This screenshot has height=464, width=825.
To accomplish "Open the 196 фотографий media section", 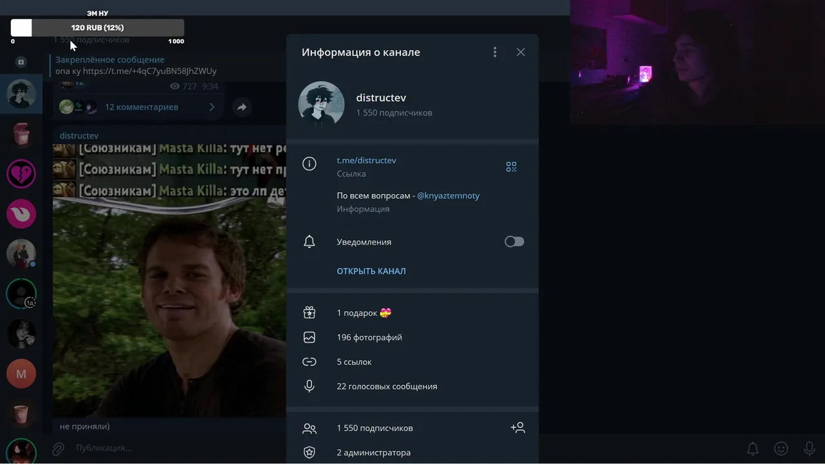I will point(412,338).
